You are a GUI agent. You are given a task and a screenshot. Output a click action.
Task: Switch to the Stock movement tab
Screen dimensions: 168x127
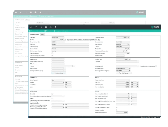click(34, 35)
